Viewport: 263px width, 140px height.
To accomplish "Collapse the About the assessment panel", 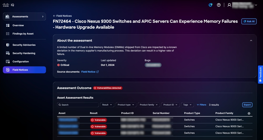I will click(251, 41).
